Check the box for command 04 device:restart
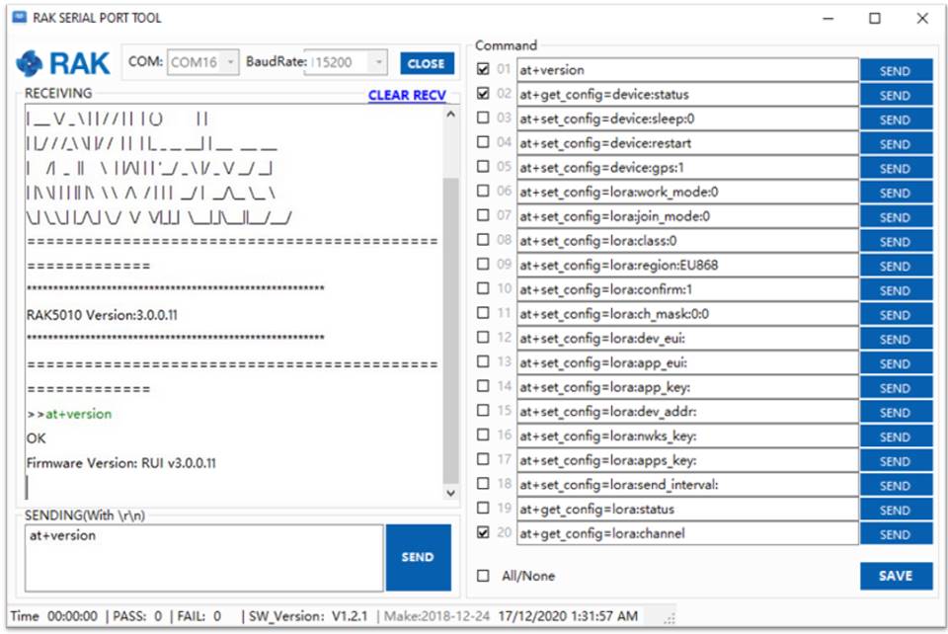Viewport: 948px width, 634px height. [x=483, y=142]
